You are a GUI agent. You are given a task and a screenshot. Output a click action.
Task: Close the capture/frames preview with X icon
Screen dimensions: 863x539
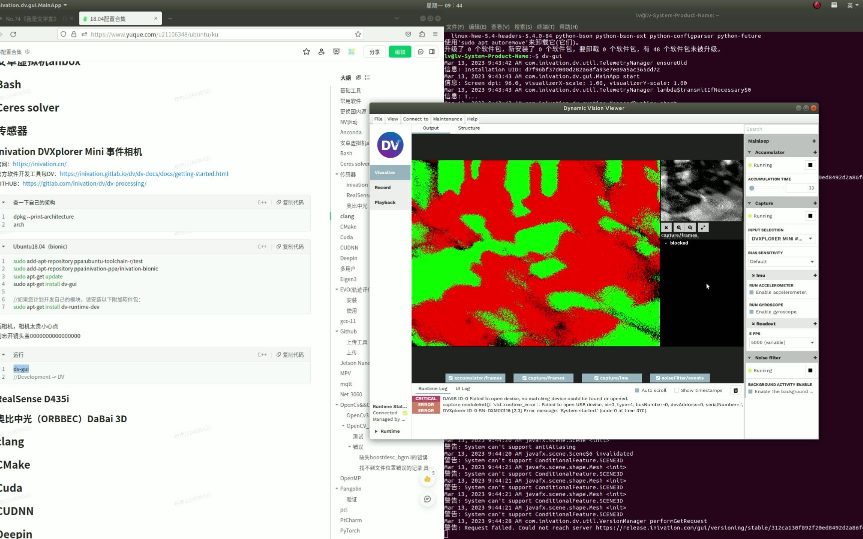pos(666,228)
